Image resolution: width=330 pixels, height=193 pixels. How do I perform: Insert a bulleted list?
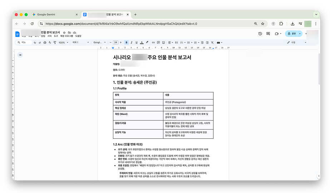(x=188, y=42)
